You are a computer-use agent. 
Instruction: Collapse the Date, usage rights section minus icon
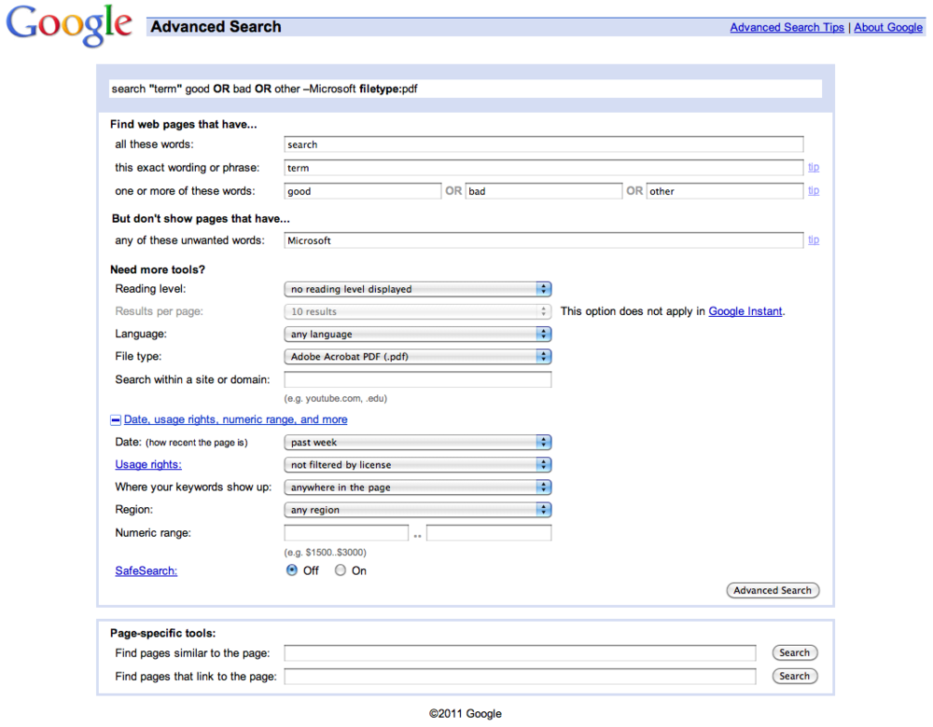tap(116, 420)
